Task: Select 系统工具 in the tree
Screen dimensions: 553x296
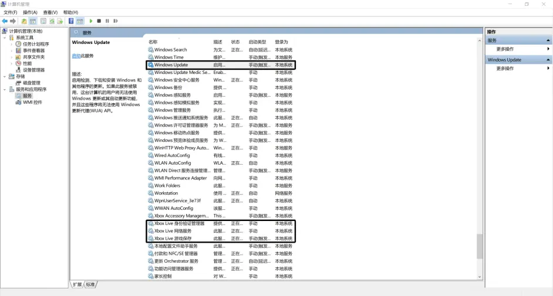Action: tap(25, 38)
